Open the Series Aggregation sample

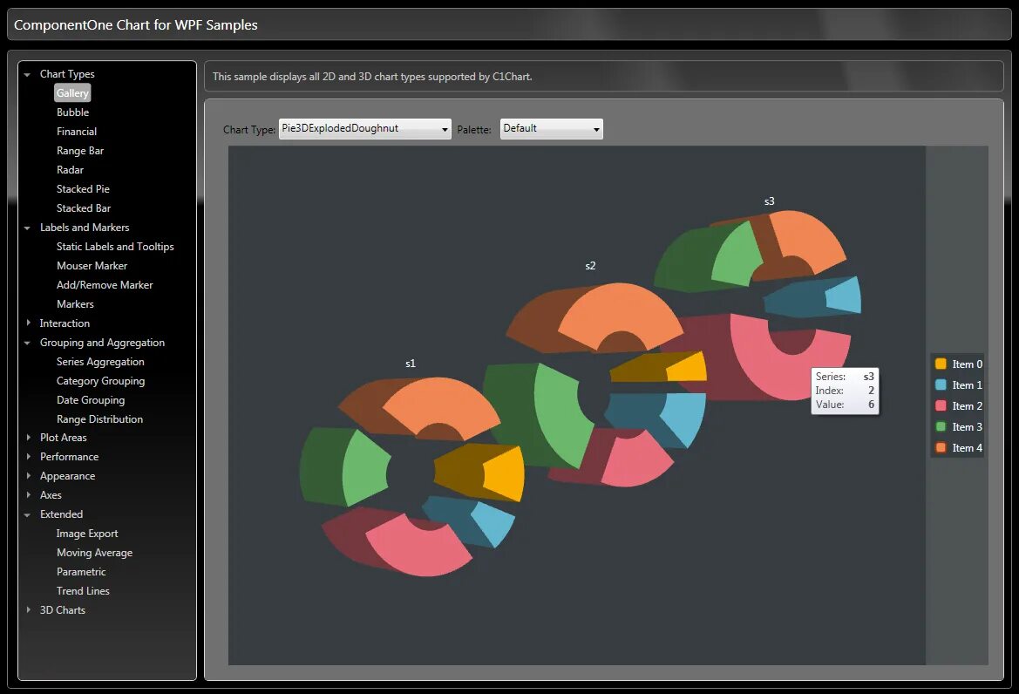(x=100, y=362)
